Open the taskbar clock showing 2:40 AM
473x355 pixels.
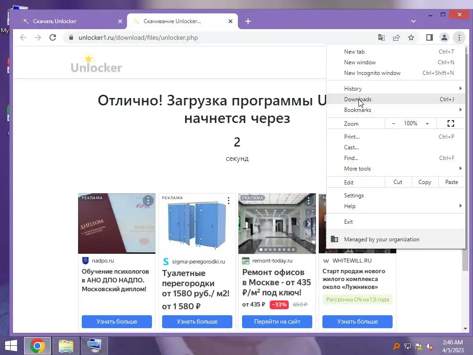(453, 346)
